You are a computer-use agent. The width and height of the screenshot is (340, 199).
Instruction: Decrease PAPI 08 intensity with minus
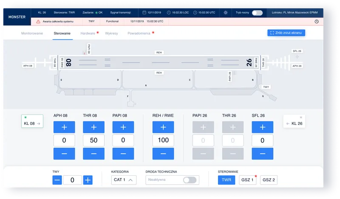click(x=123, y=154)
